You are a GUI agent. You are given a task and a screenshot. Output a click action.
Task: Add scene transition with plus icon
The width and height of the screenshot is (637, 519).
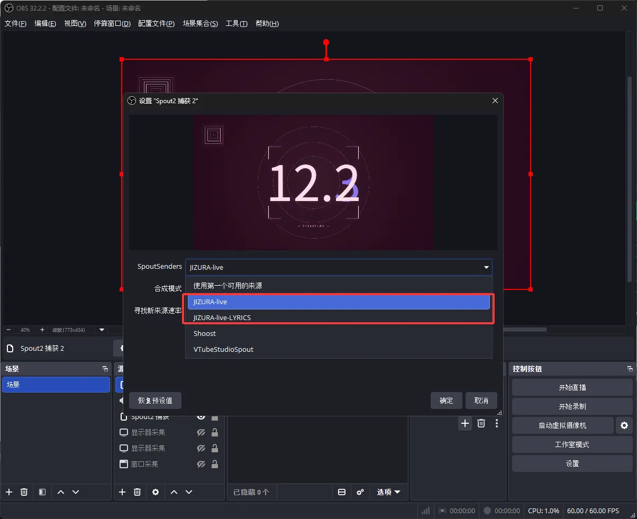point(465,423)
